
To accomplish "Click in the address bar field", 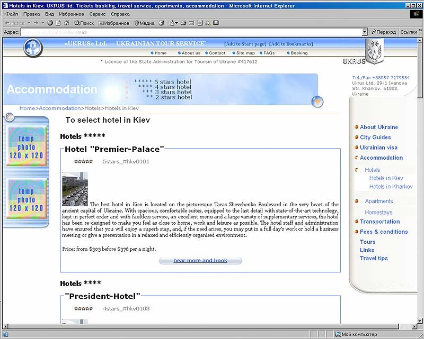I will point(191,32).
